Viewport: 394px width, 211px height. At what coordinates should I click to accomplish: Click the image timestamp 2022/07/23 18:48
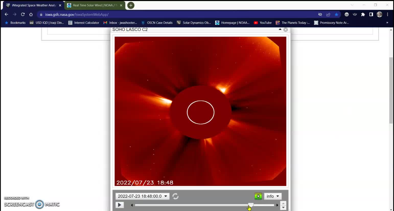click(x=145, y=183)
